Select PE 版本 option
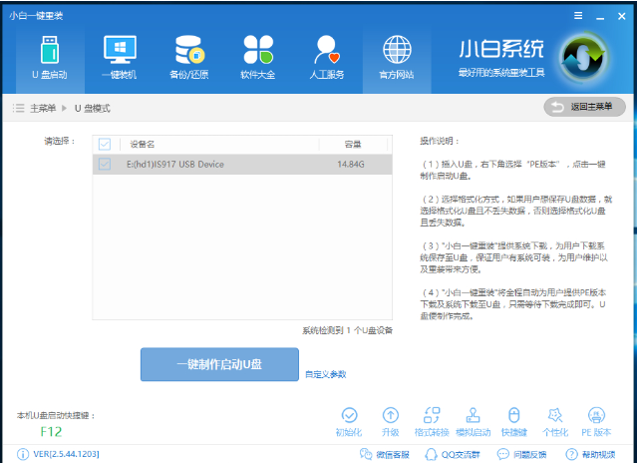 coord(597,421)
